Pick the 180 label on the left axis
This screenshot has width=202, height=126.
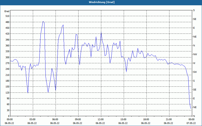[8, 81]
